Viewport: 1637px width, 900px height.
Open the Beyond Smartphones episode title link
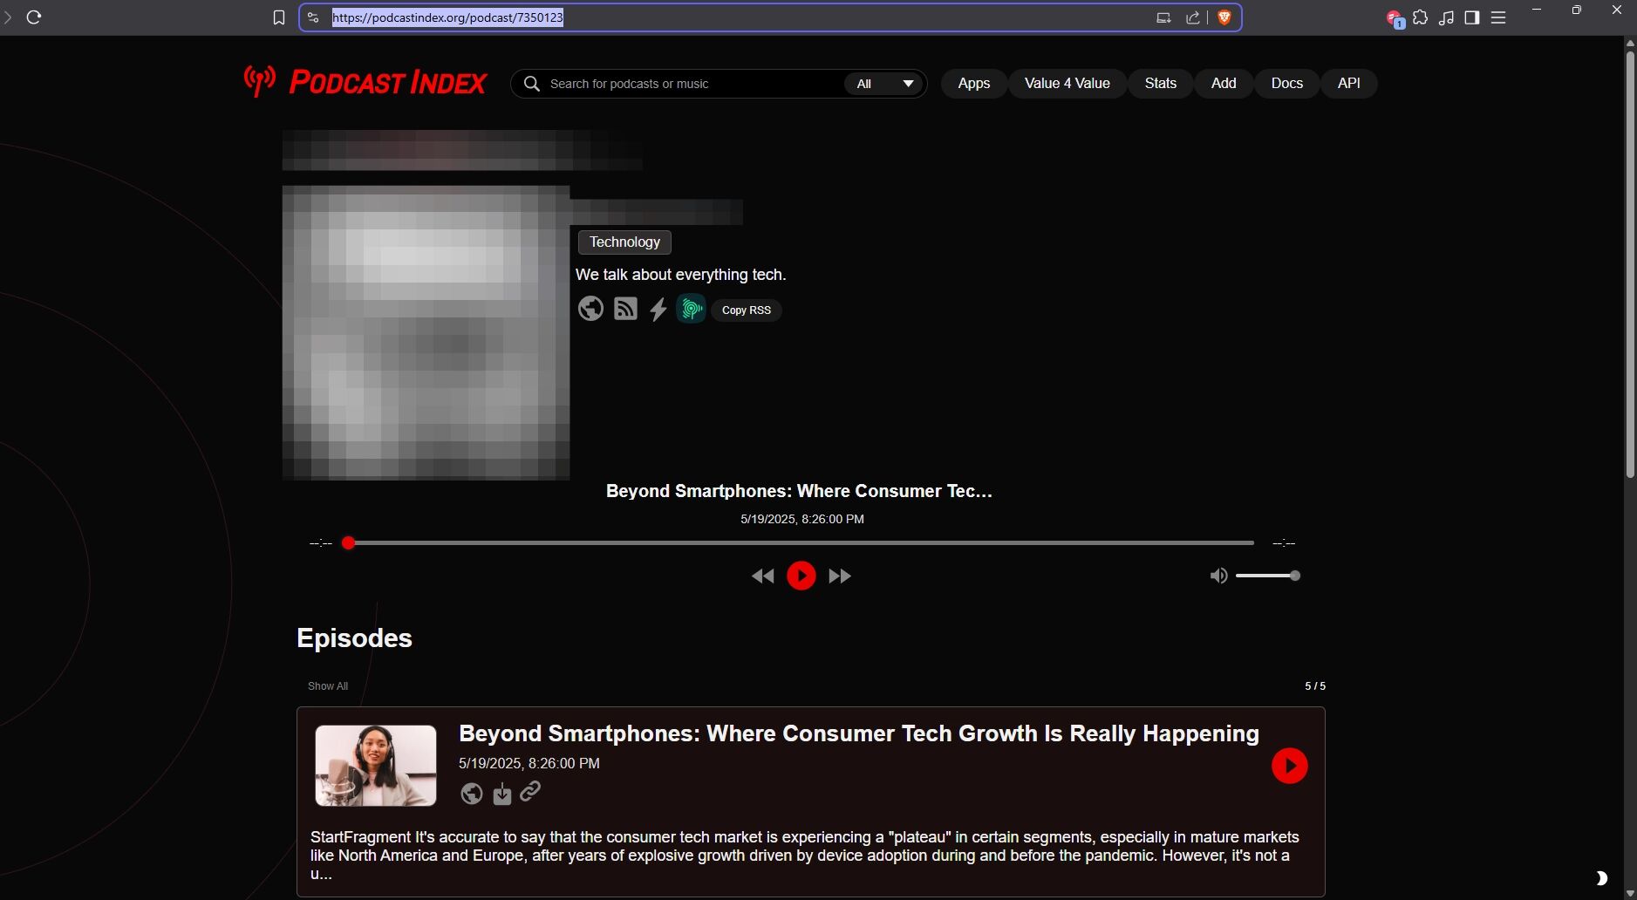click(x=859, y=733)
